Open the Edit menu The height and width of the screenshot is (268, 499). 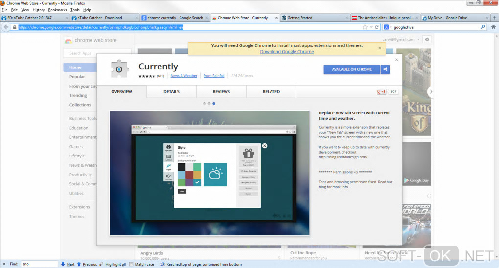pos(14,10)
